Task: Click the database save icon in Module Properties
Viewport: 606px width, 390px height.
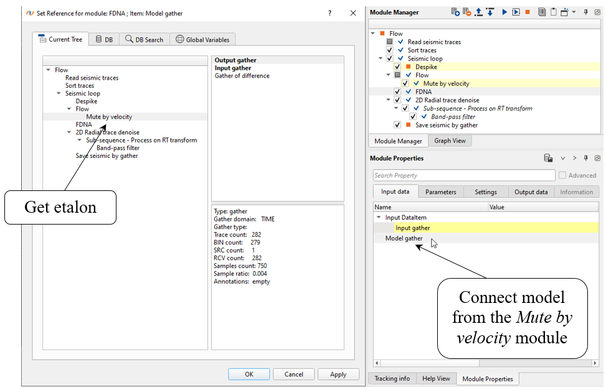Action: 548,158
